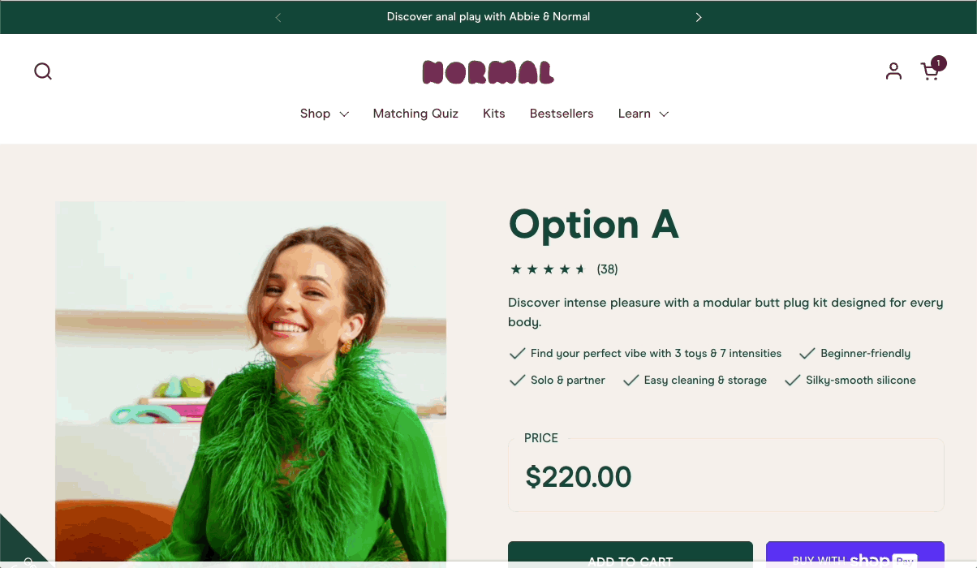Image resolution: width=977 pixels, height=568 pixels.
Task: Open the Bestsellers page
Action: pyautogui.click(x=562, y=114)
